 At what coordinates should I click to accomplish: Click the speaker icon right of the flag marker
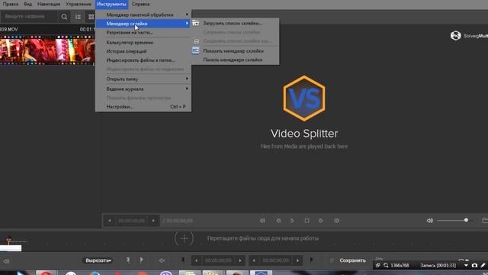point(162,260)
